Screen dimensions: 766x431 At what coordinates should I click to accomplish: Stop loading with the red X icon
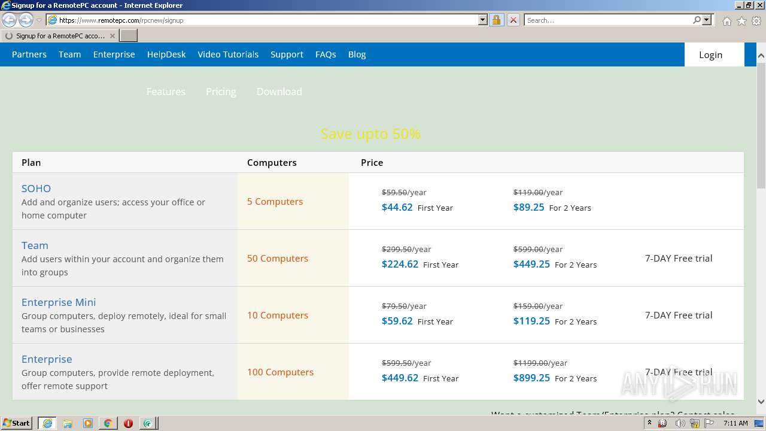click(x=513, y=20)
